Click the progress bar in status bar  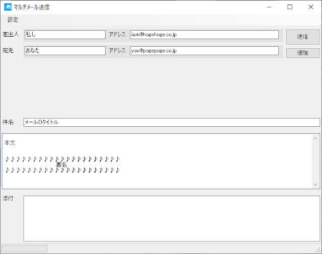tap(25, 248)
